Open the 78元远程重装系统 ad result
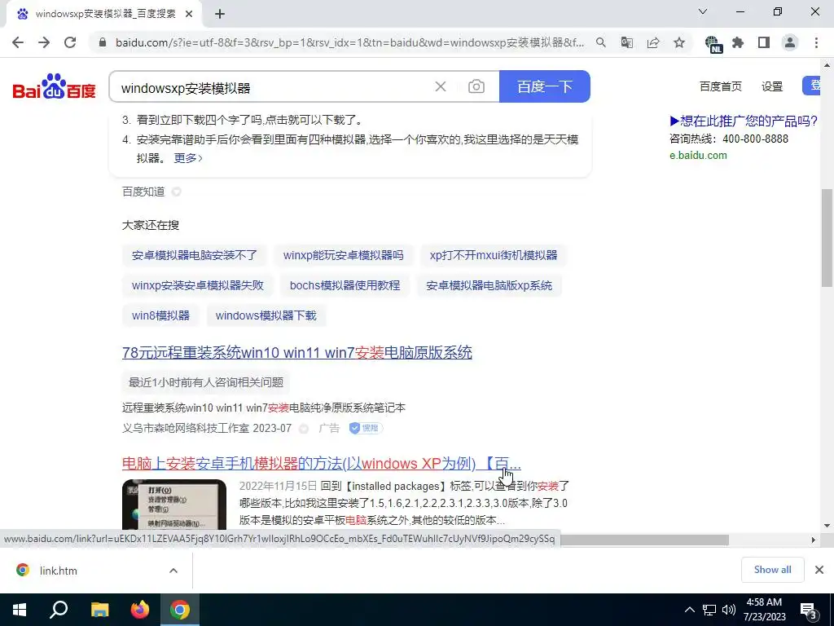 296,352
